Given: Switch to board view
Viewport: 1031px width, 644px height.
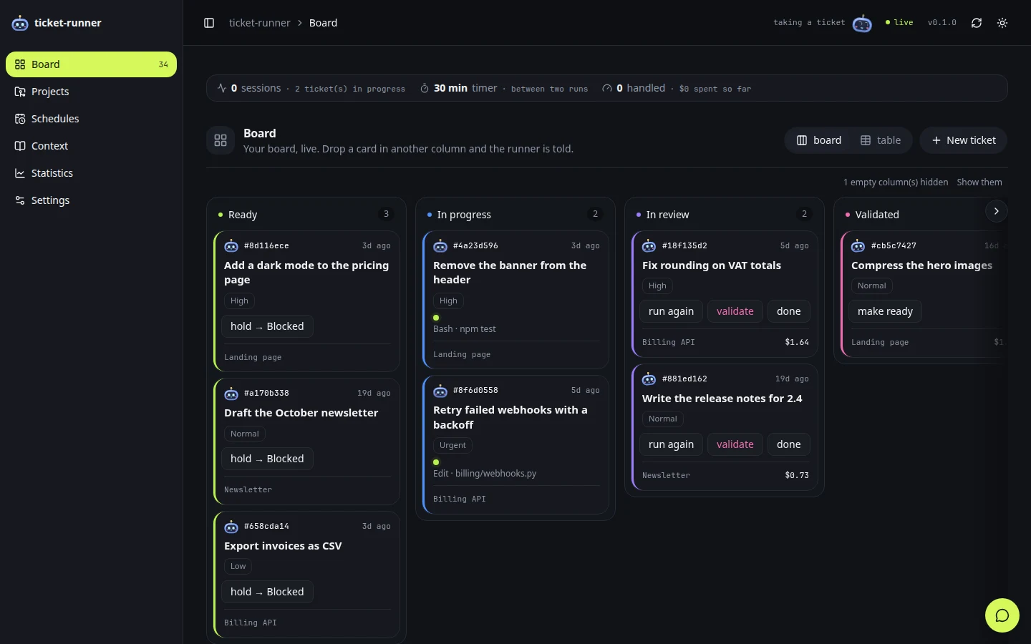Looking at the screenshot, I should coord(819,140).
